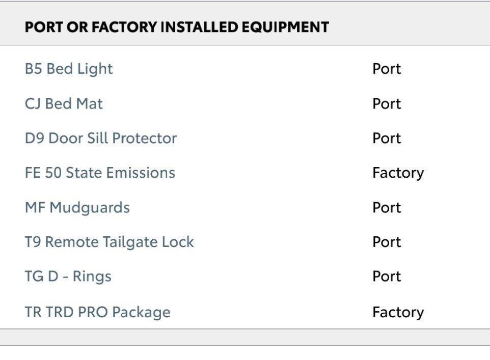Viewport: 490px width, 360px height.
Task: Open the D9 Door Sill Protector link
Action: [101, 138]
